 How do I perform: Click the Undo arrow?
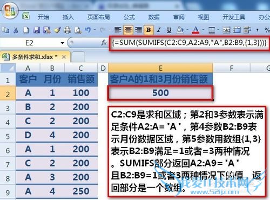coord(88,30)
